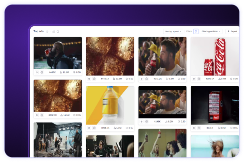Open the vending machine ad thumbnail
244x162 pixels.
[215, 106]
